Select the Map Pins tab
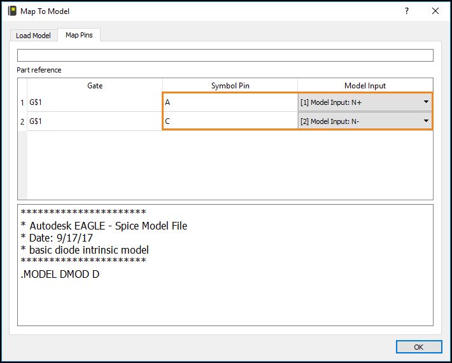This screenshot has width=452, height=363. 79,35
